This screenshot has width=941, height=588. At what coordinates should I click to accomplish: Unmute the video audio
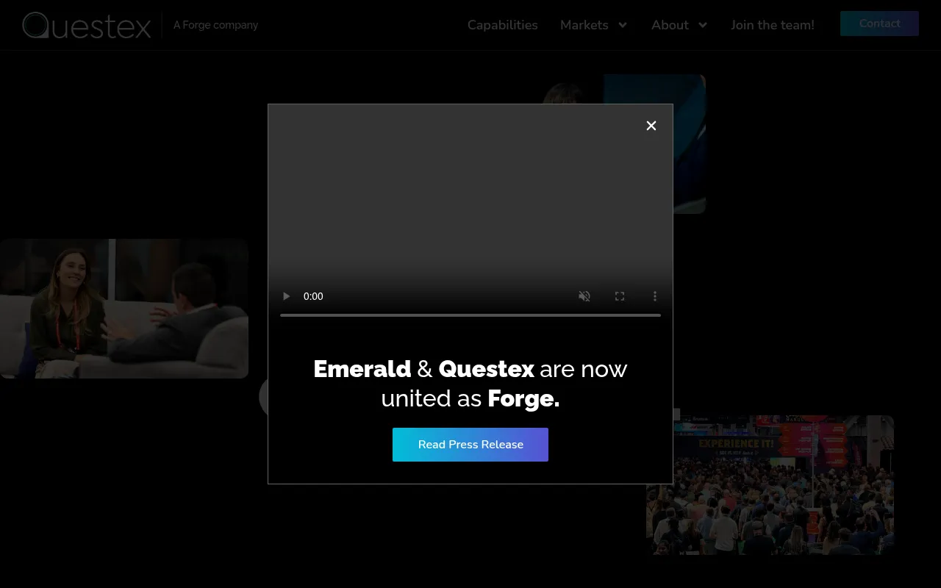pos(584,296)
